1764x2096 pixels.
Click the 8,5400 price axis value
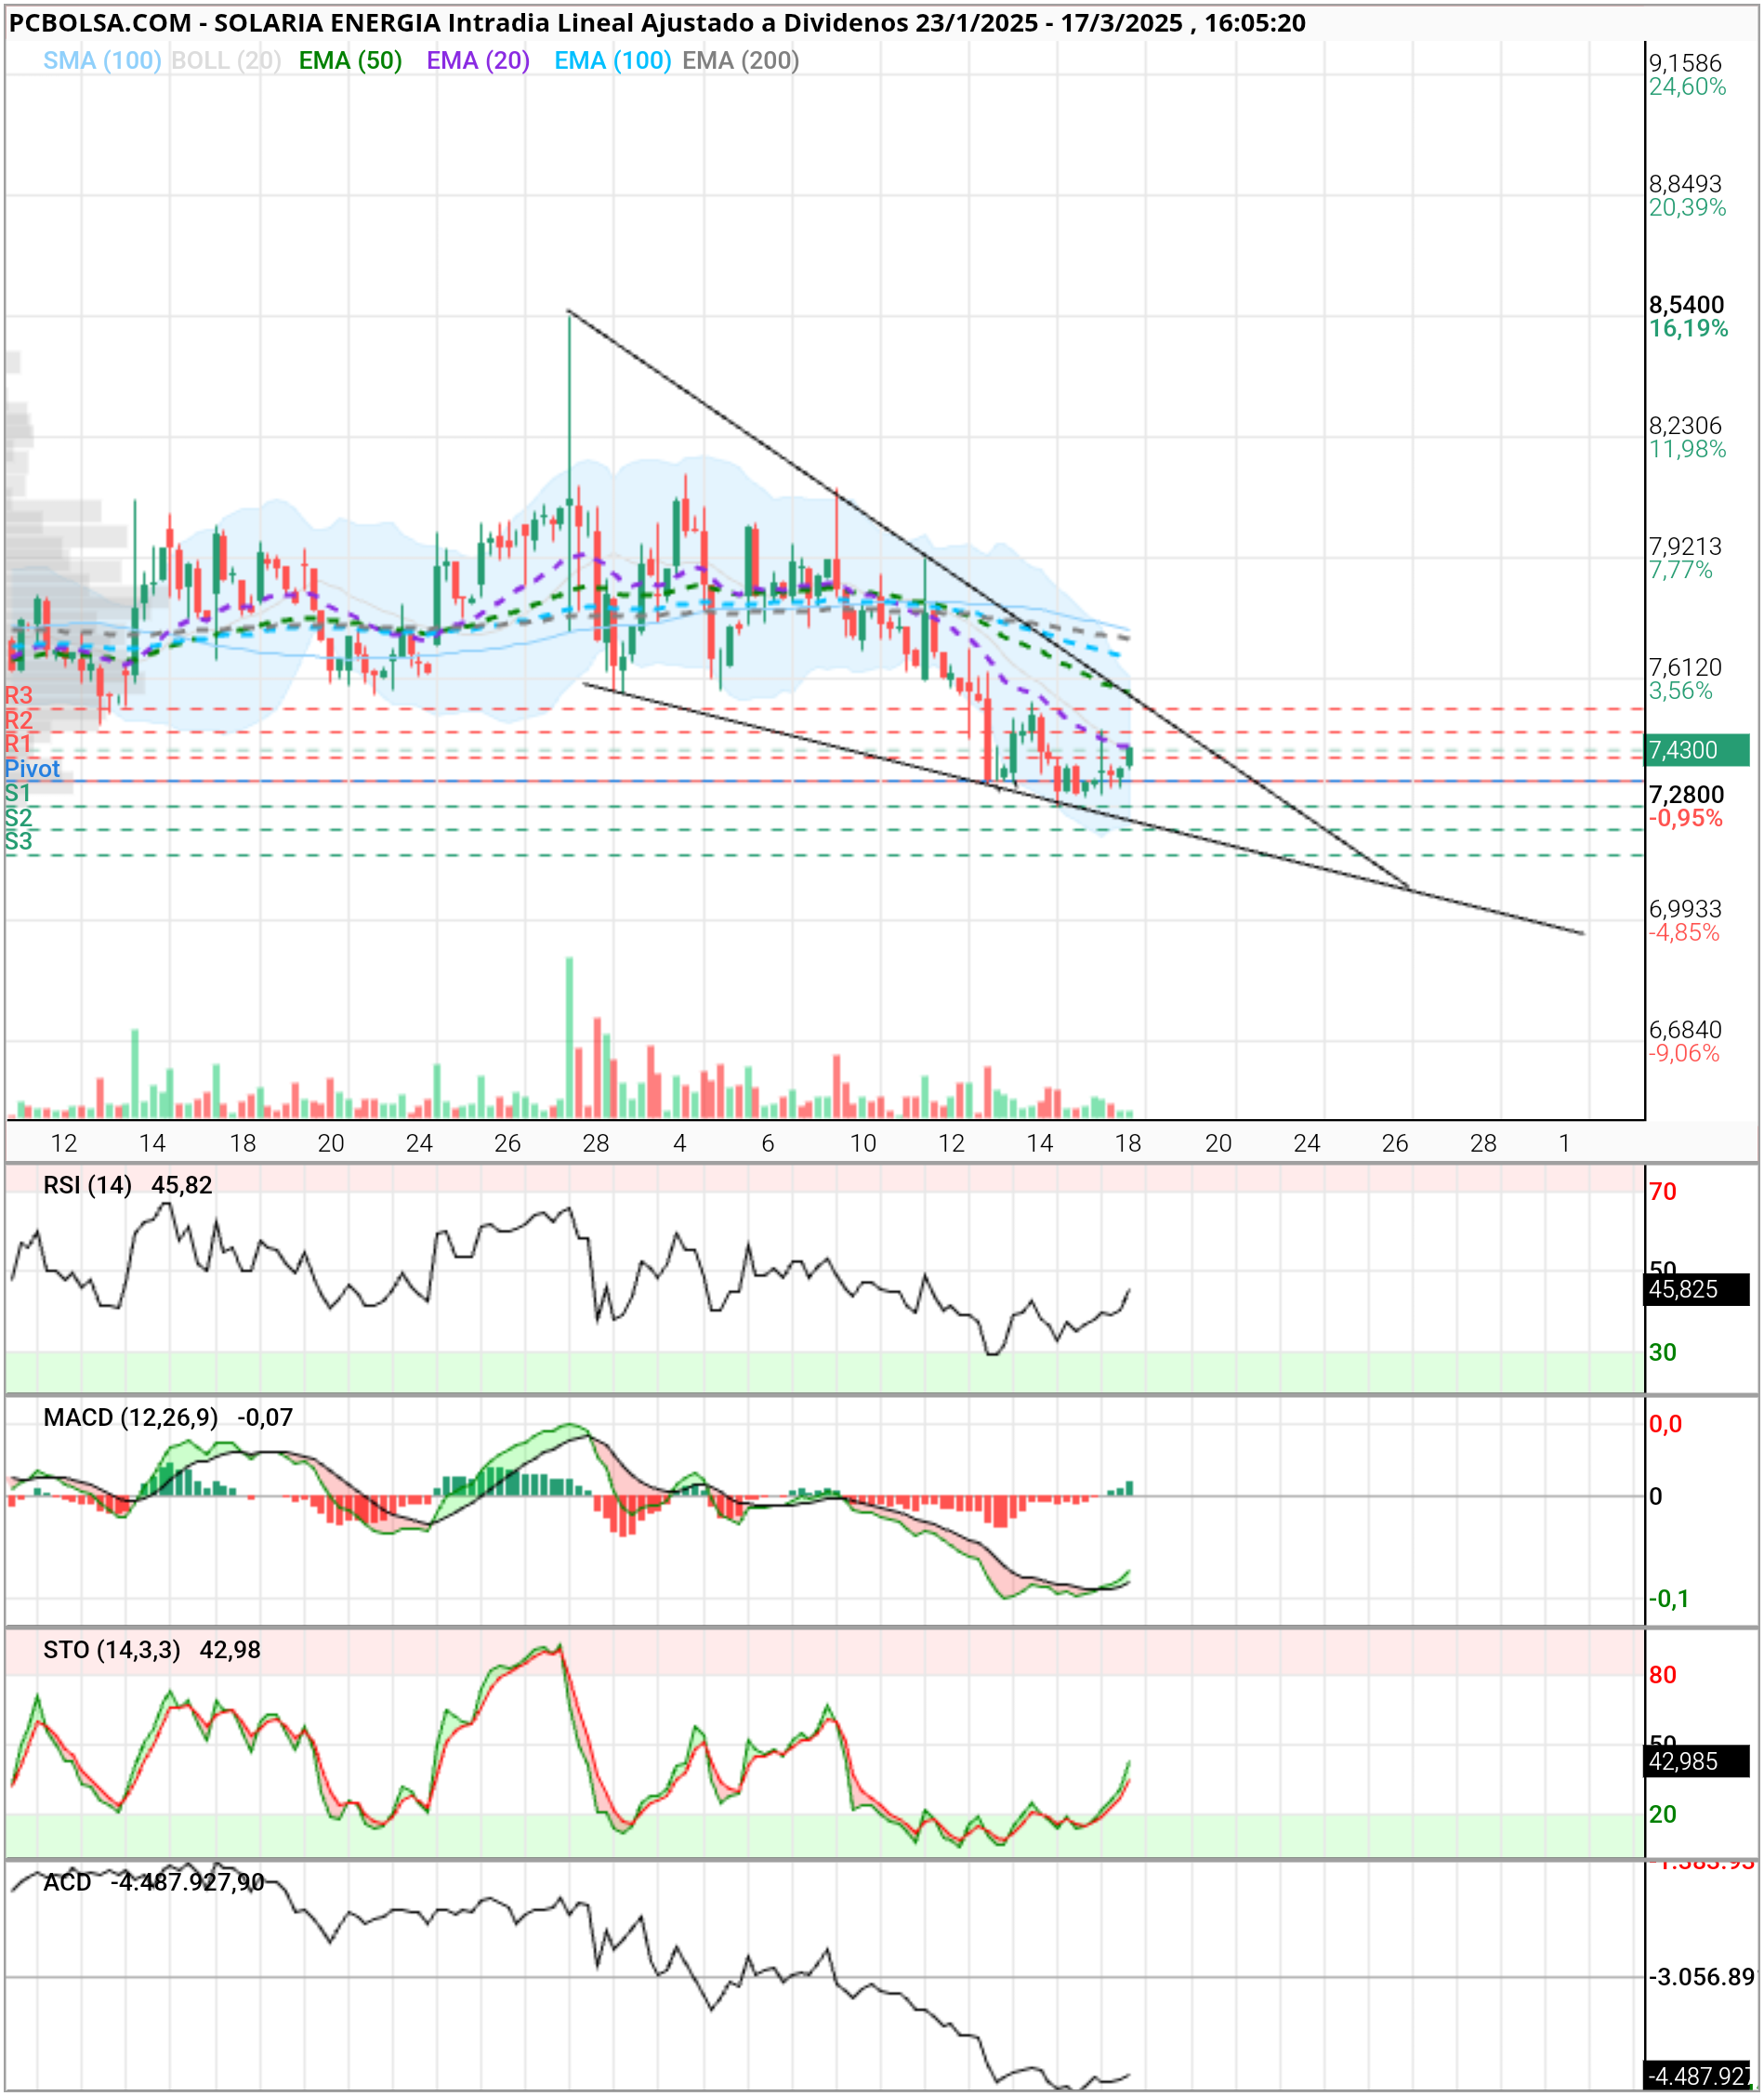click(1686, 305)
